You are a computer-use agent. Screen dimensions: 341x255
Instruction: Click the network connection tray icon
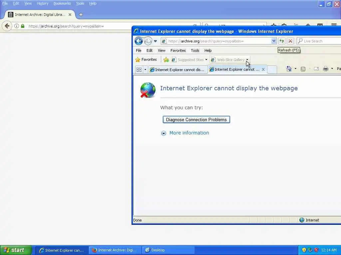(x=310, y=250)
